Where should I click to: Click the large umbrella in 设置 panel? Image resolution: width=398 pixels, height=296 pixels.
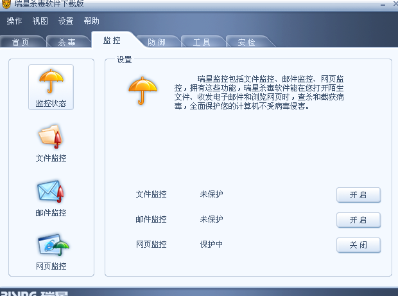[143, 91]
